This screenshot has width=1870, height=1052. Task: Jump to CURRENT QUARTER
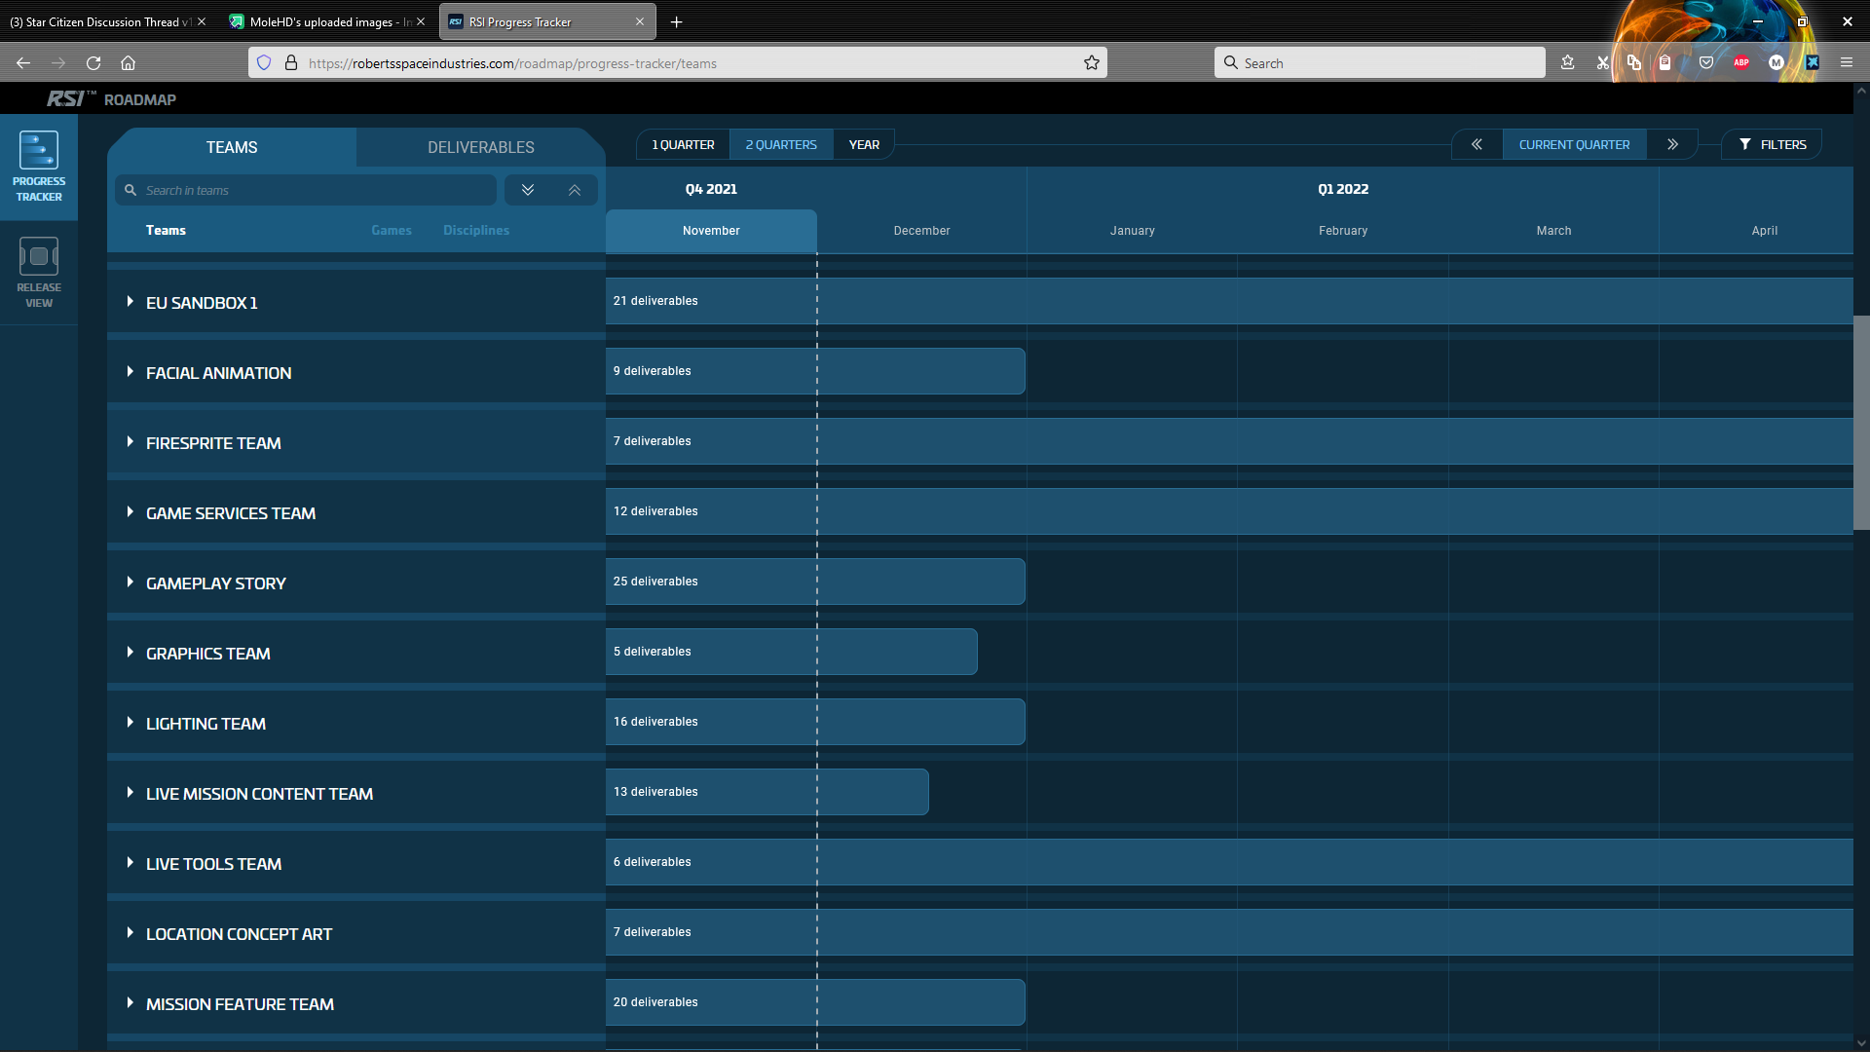tap(1574, 144)
